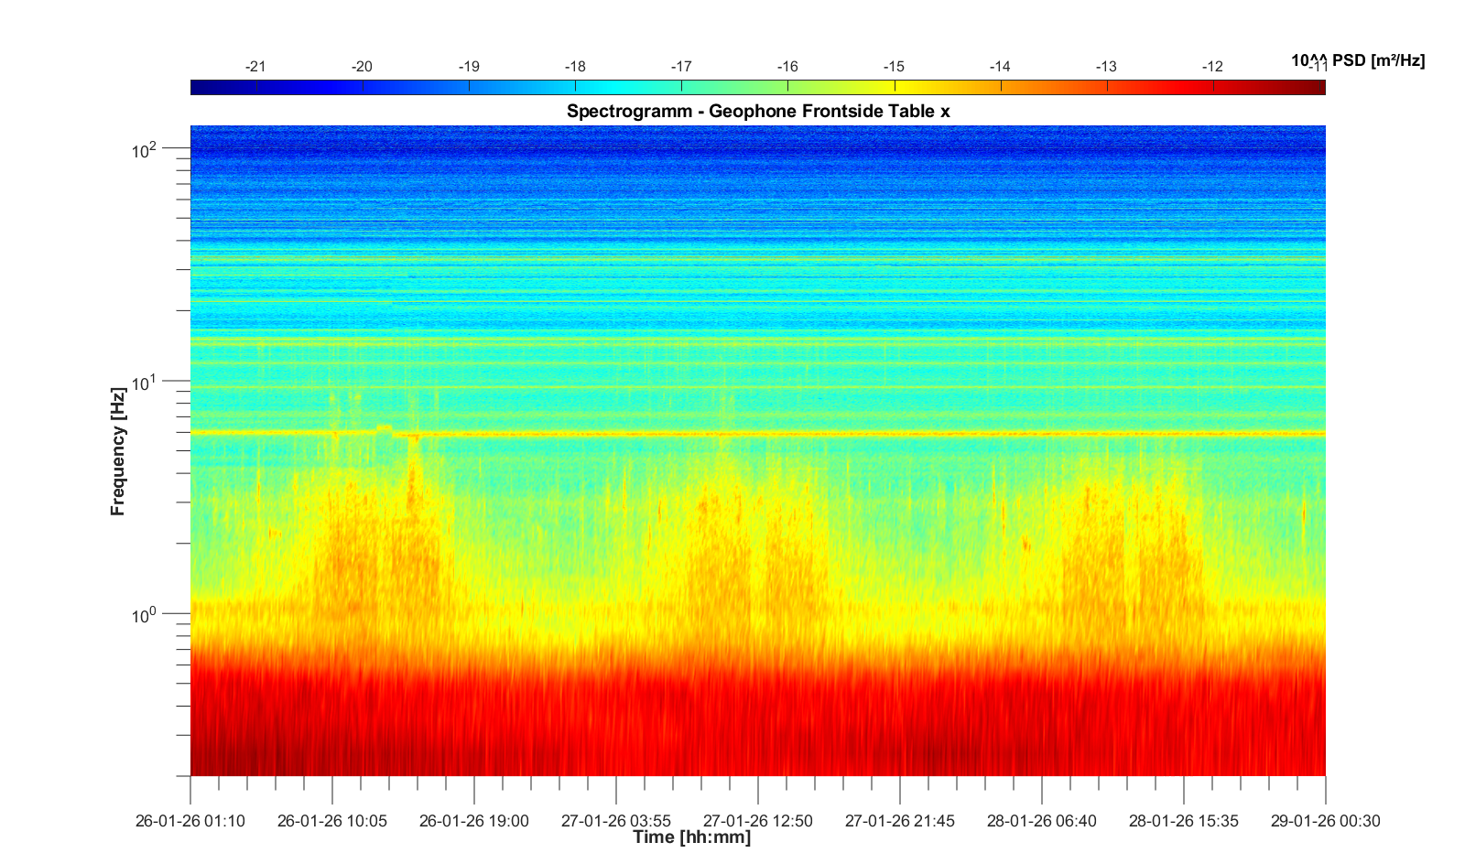Click the 10⁰ frequency tick label

point(145,614)
